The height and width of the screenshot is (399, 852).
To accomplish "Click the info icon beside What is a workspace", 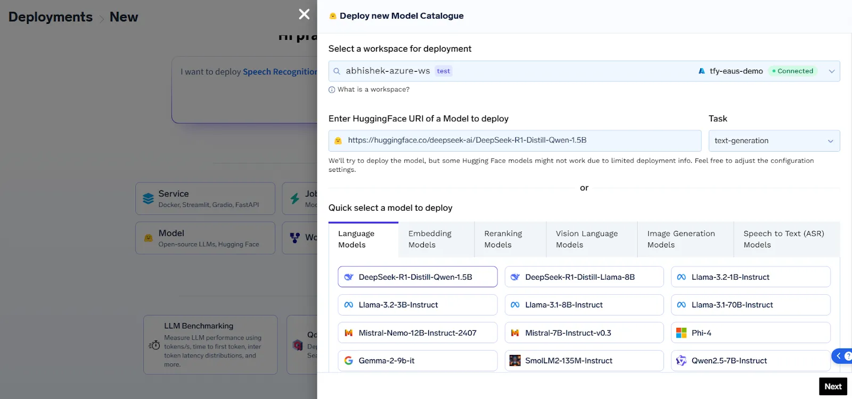I will click(x=332, y=90).
